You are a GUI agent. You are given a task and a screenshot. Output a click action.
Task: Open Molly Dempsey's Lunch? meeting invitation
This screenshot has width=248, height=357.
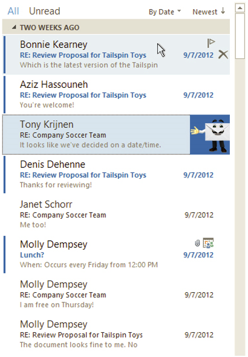117,255
